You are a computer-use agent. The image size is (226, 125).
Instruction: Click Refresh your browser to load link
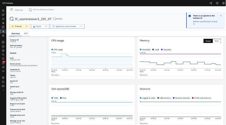(x=205, y=23)
